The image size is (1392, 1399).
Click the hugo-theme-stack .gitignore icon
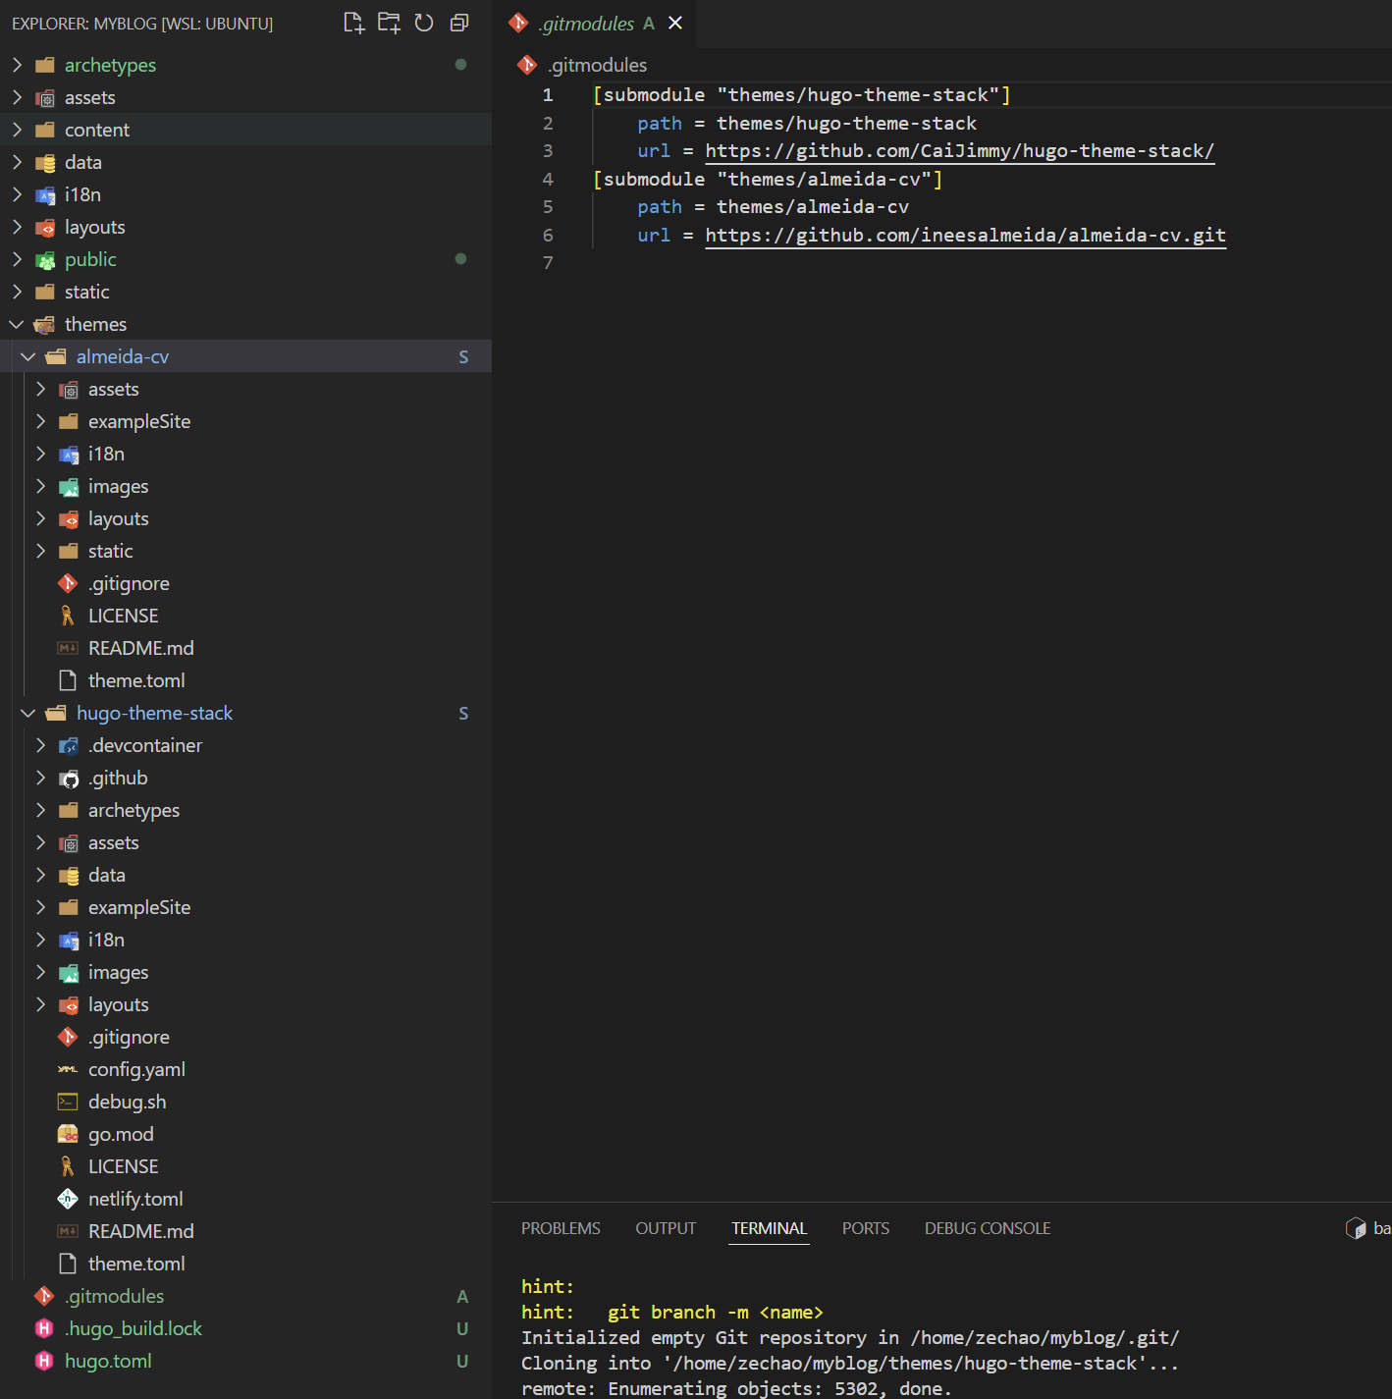point(68,1037)
